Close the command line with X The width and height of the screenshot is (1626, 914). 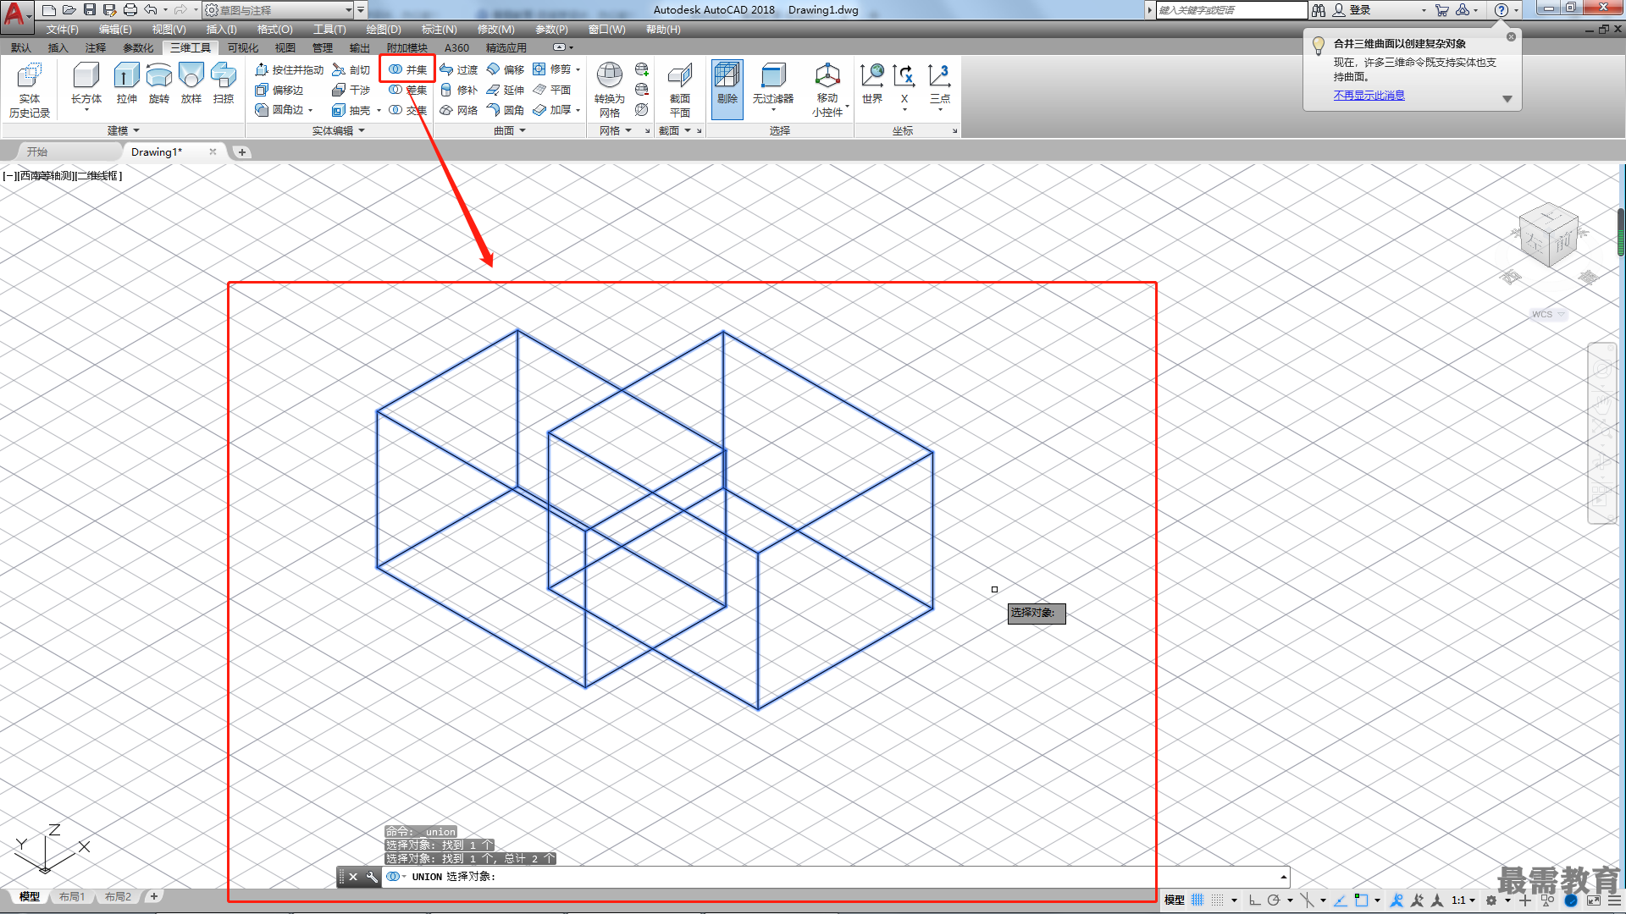[x=353, y=877]
